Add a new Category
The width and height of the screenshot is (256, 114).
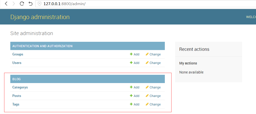point(135,87)
